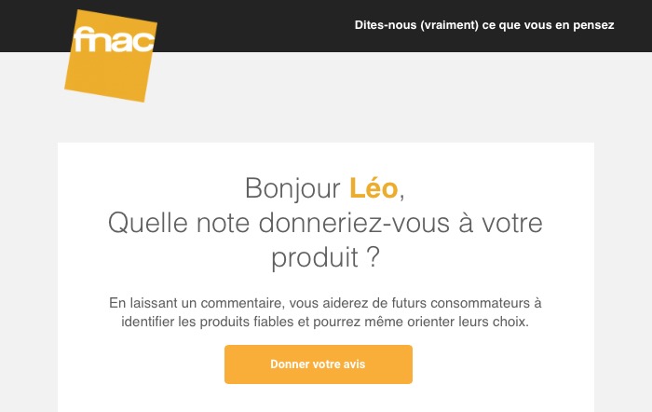Click the white "fnac" lettering in the logo

(x=114, y=40)
